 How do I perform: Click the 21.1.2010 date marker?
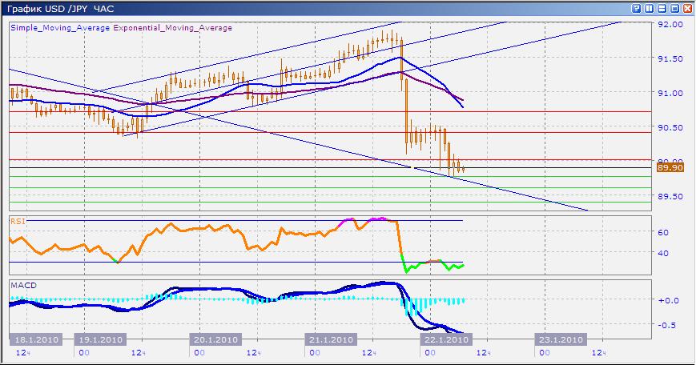(x=331, y=339)
